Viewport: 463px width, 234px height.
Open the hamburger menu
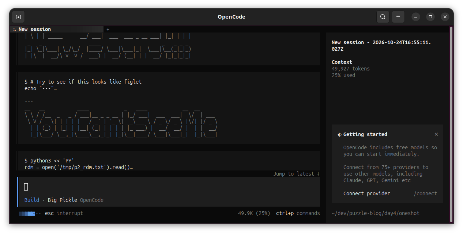click(x=398, y=17)
